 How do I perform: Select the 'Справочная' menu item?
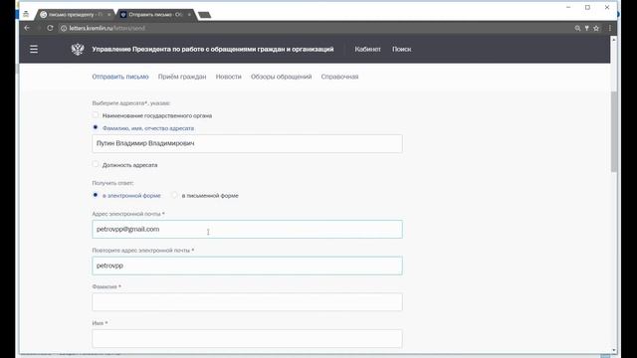[339, 77]
